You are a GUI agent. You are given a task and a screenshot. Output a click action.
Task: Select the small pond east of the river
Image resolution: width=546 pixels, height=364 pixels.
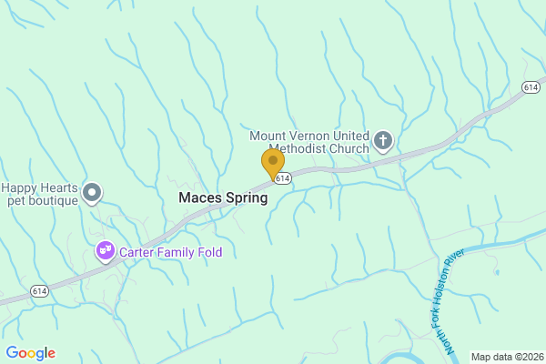497,272
